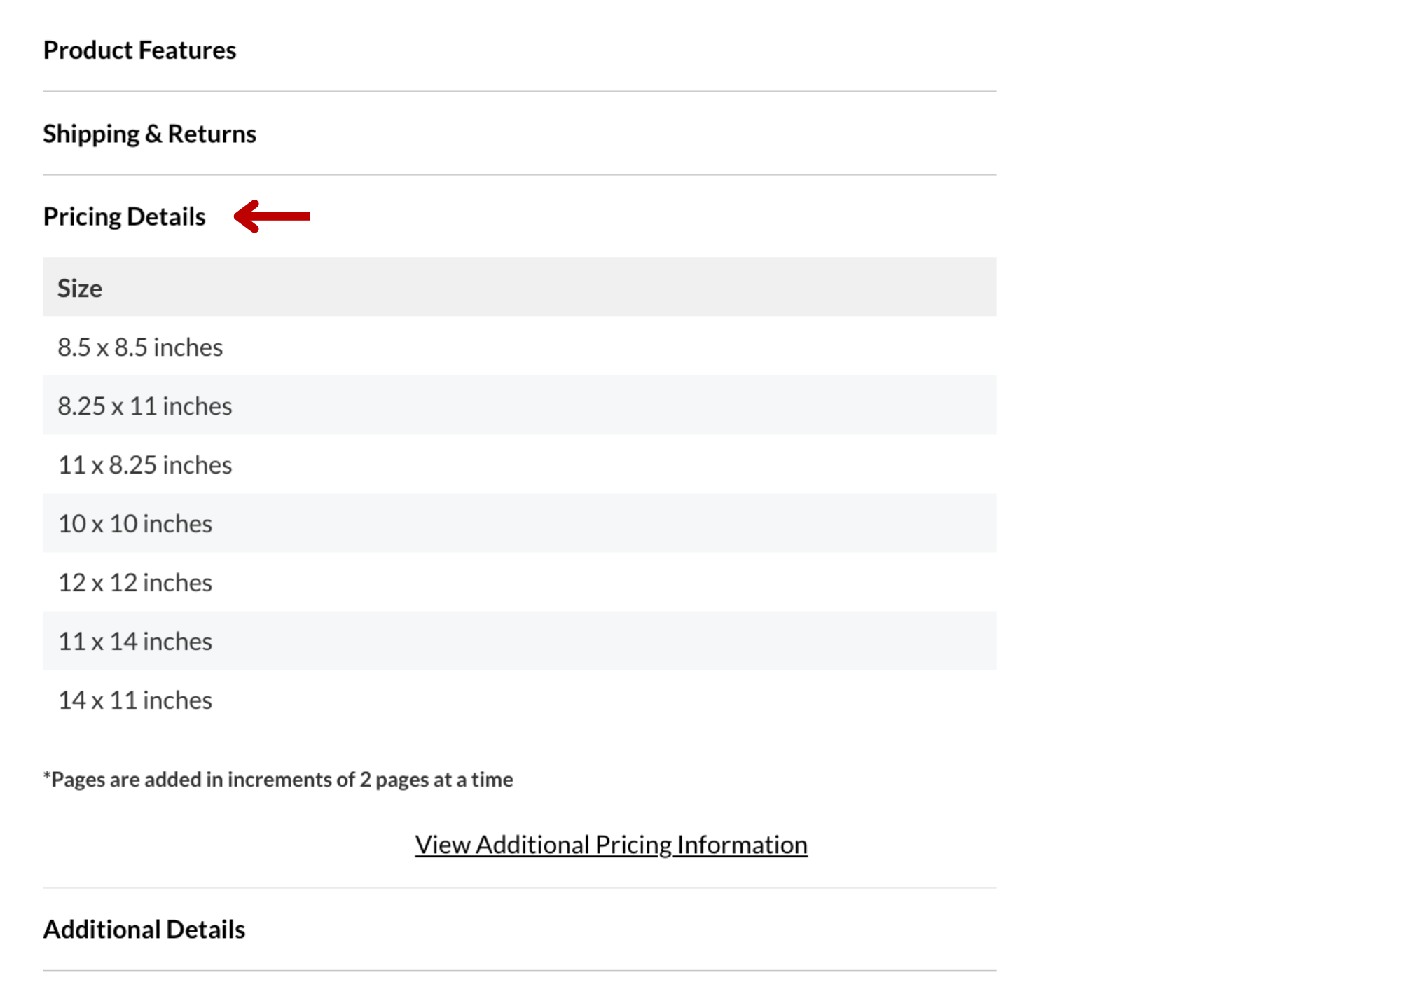Select the 11 x 14 inches size row
This screenshot has width=1401, height=1001.
coord(134,640)
